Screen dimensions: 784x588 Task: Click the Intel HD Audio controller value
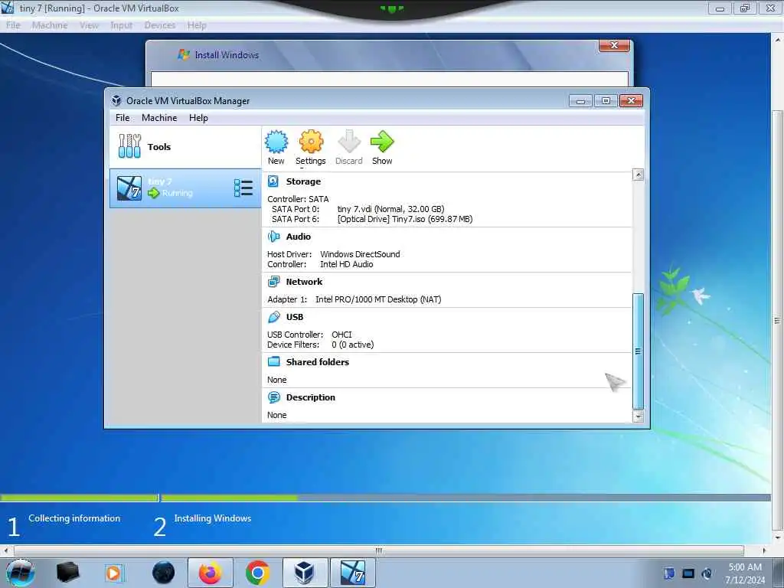coord(347,264)
